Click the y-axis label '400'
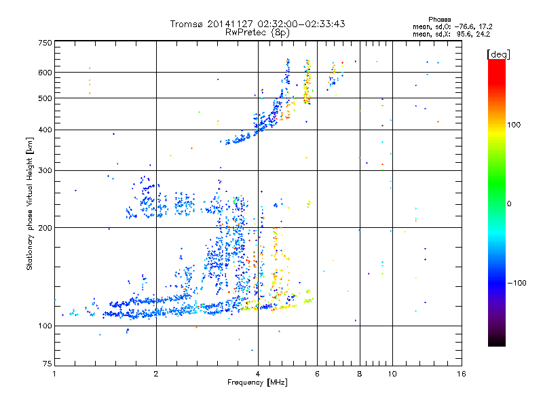The height and width of the screenshot is (407, 543). pos(45,130)
